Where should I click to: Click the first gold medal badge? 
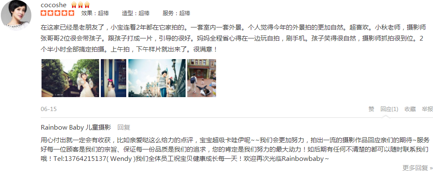coord(74,5)
